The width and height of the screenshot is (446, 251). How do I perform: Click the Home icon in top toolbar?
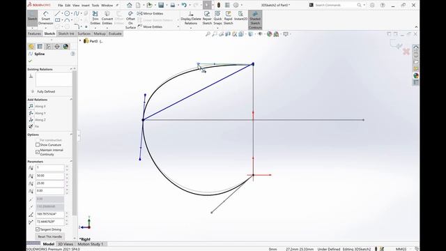(x=130, y=5)
